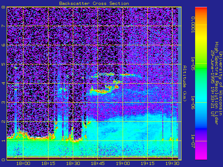Click the altitude 7 axis label
Viewport: 223px width, 167px height.
pos(3,26)
